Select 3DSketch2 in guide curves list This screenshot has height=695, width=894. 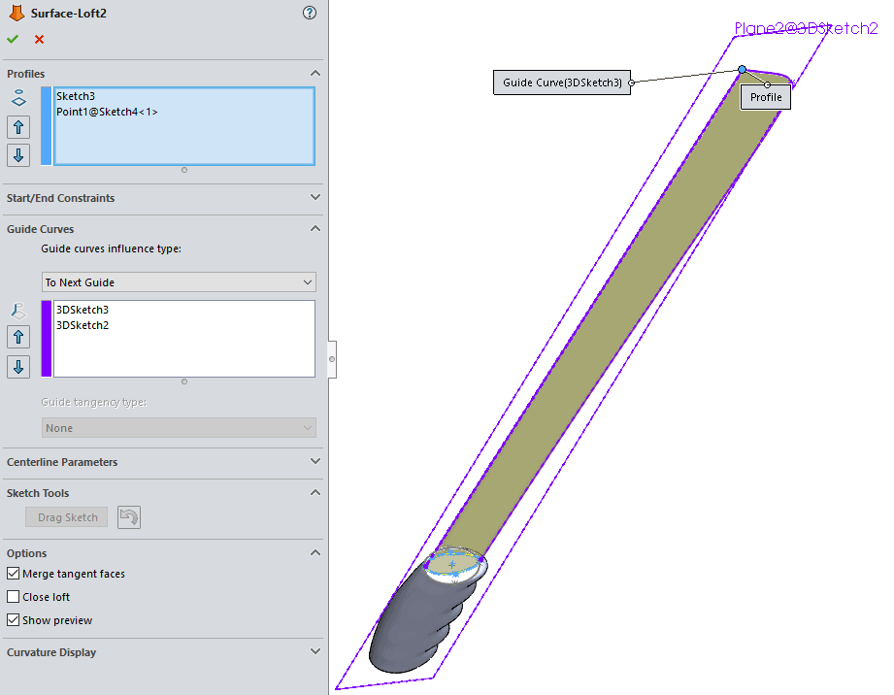(x=83, y=325)
